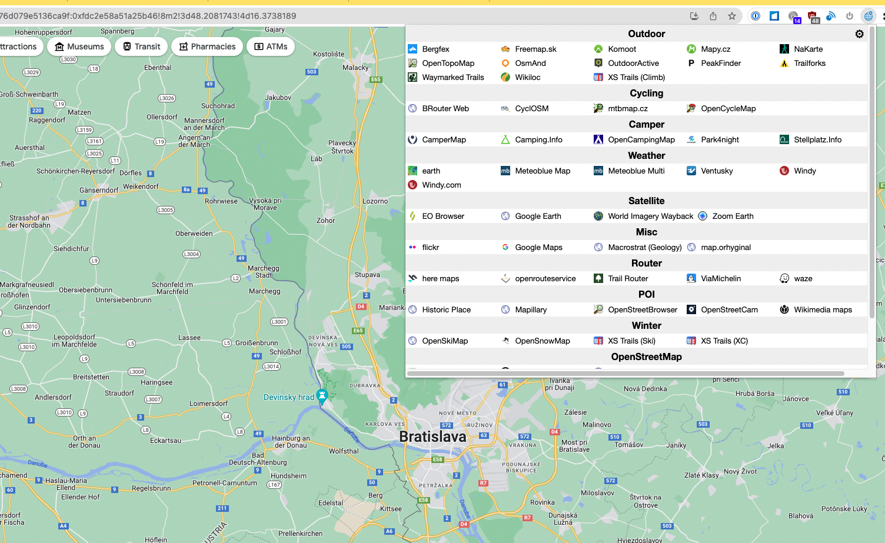Open location in Freemap.sk

[x=535, y=49]
